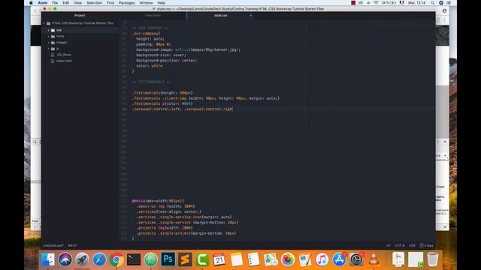The height and width of the screenshot is (270, 481).
Task: Open Packages menu
Action: 127,3
